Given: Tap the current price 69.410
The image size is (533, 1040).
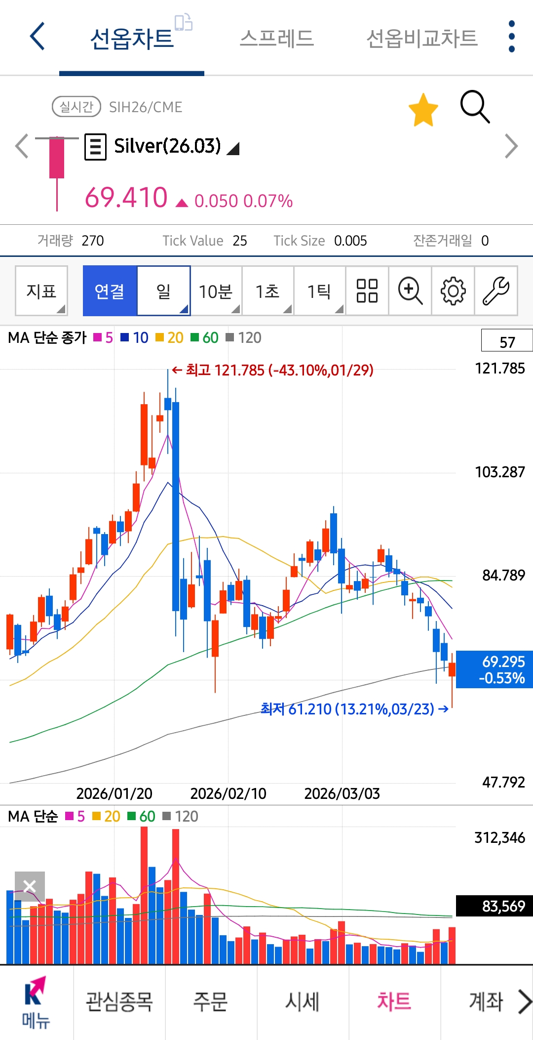Looking at the screenshot, I should (126, 198).
